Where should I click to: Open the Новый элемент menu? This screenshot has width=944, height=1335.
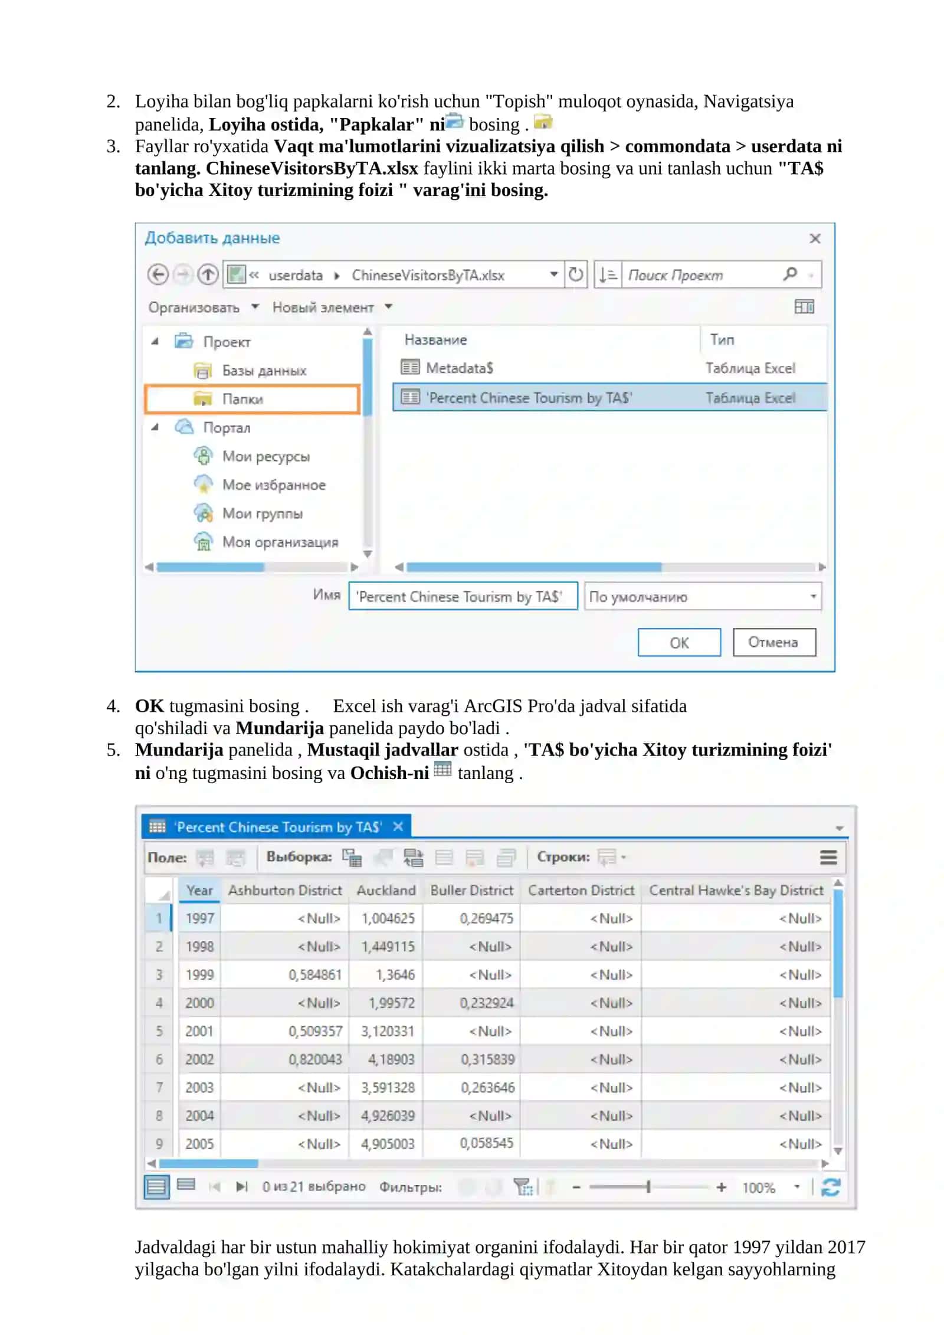tap(332, 307)
